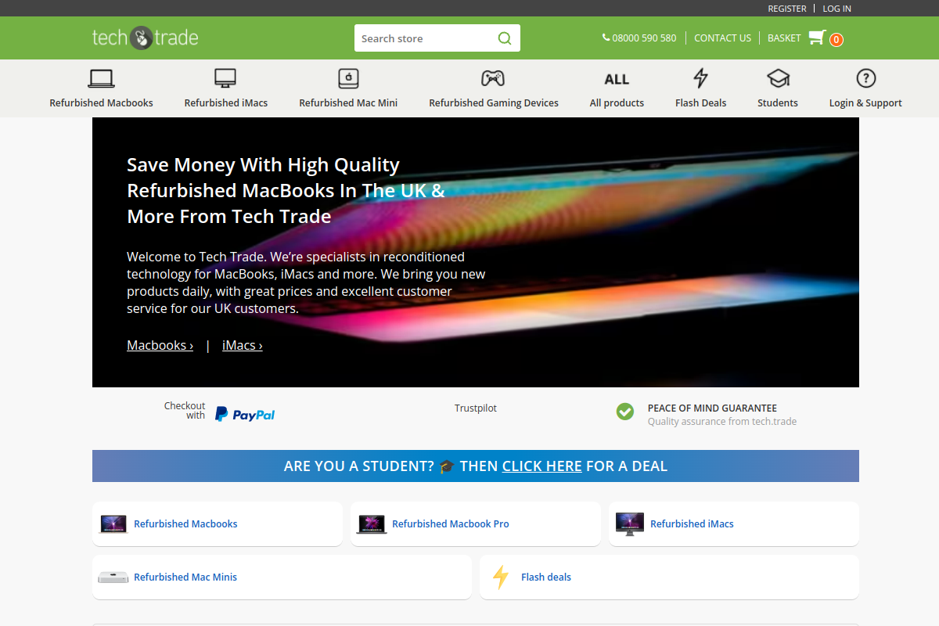
Task: Click the lightning bolt Flash Deals icon
Action: 701,78
